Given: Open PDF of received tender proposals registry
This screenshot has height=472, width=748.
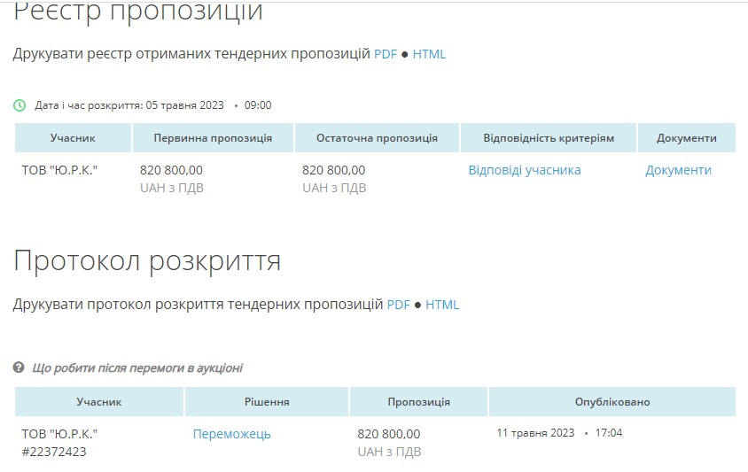Looking at the screenshot, I should pos(385,54).
